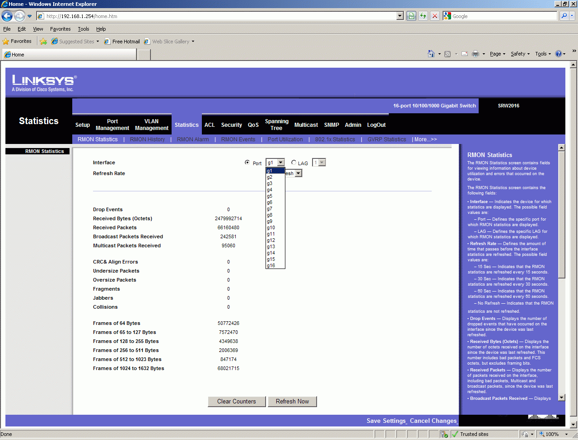This screenshot has height=440, width=578.
Task: Click the RSS Feeds icon in command bar
Action: (447, 54)
